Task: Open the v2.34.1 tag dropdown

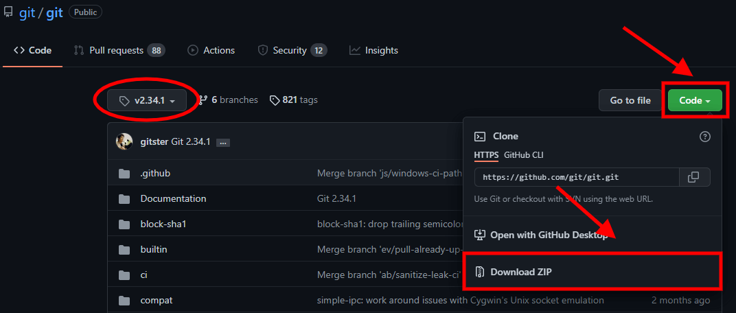Action: 147,101
